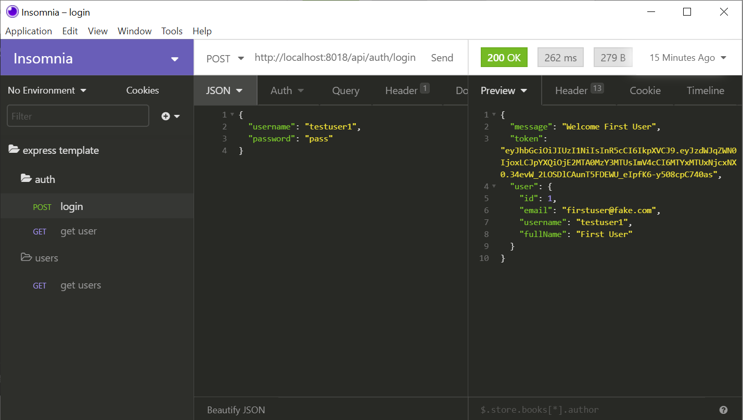The height and width of the screenshot is (420, 743).
Task: Switch to the Cookie response tab
Action: click(x=645, y=90)
